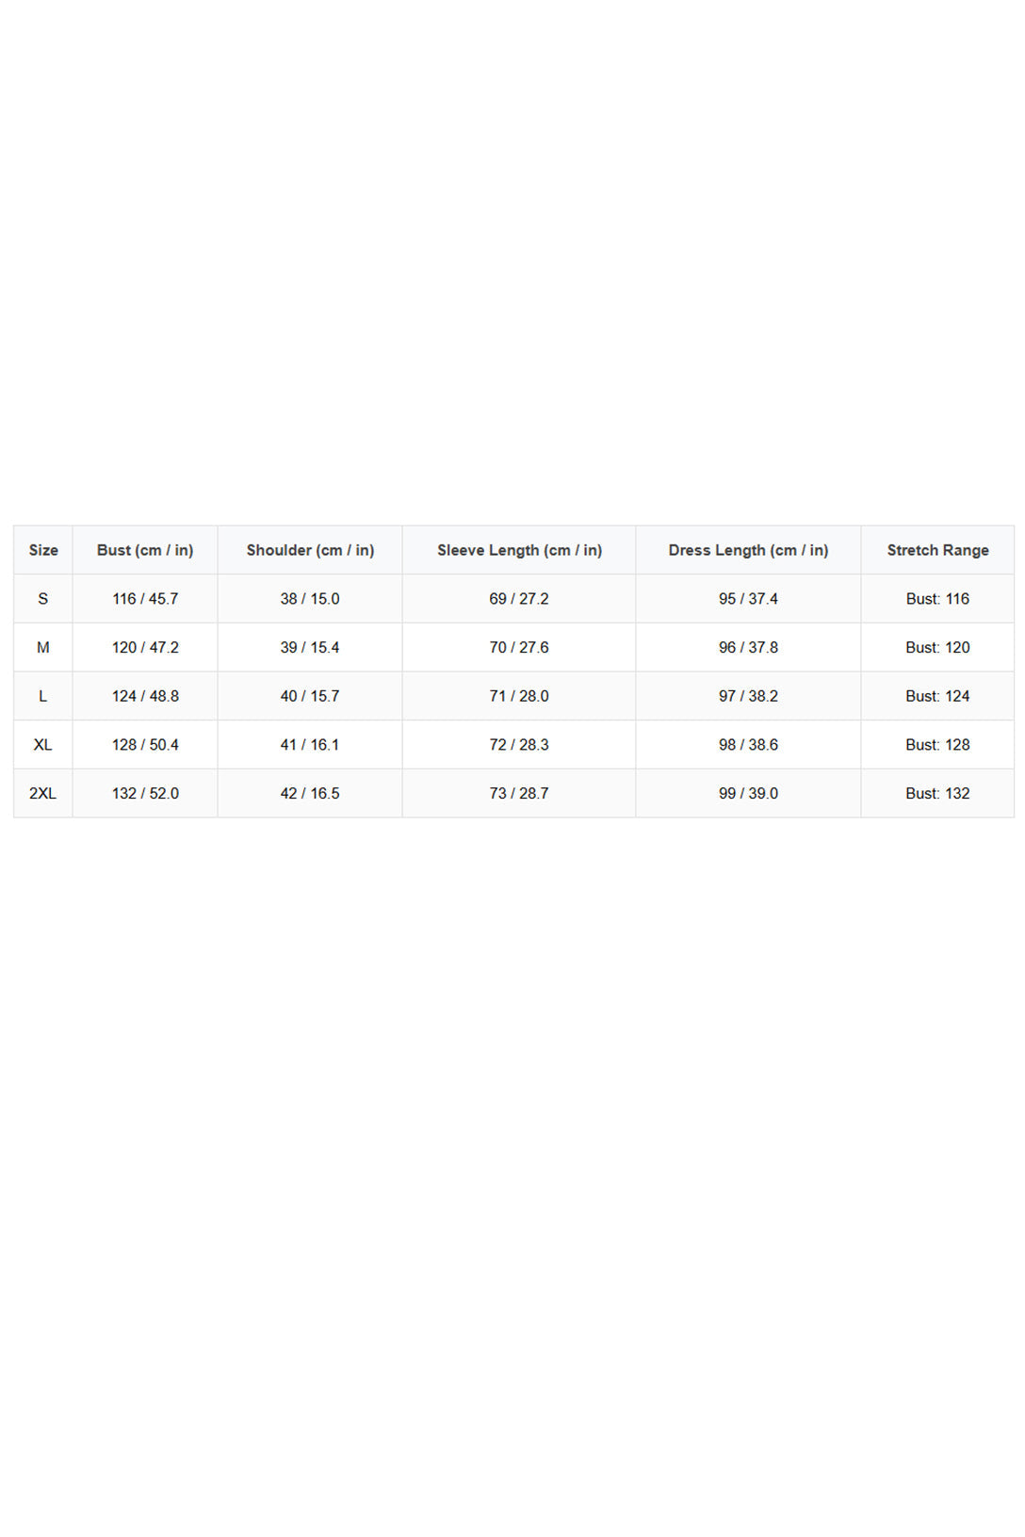
Task: Click the 2XL size cell
Action: coord(43,794)
